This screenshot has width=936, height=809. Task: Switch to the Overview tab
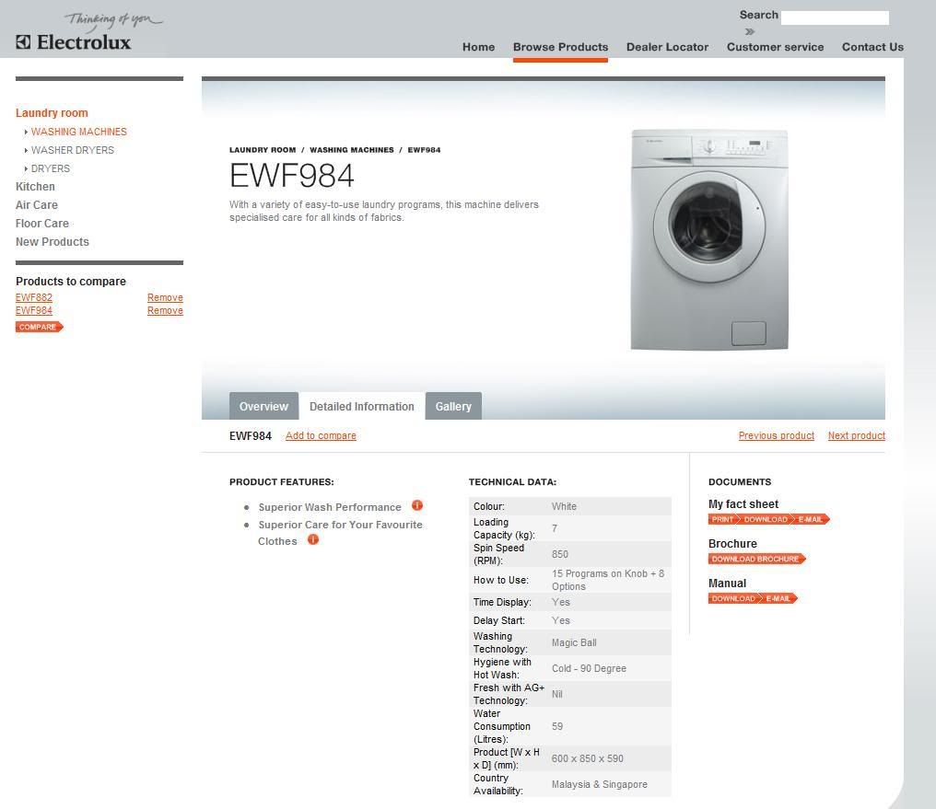tap(263, 406)
